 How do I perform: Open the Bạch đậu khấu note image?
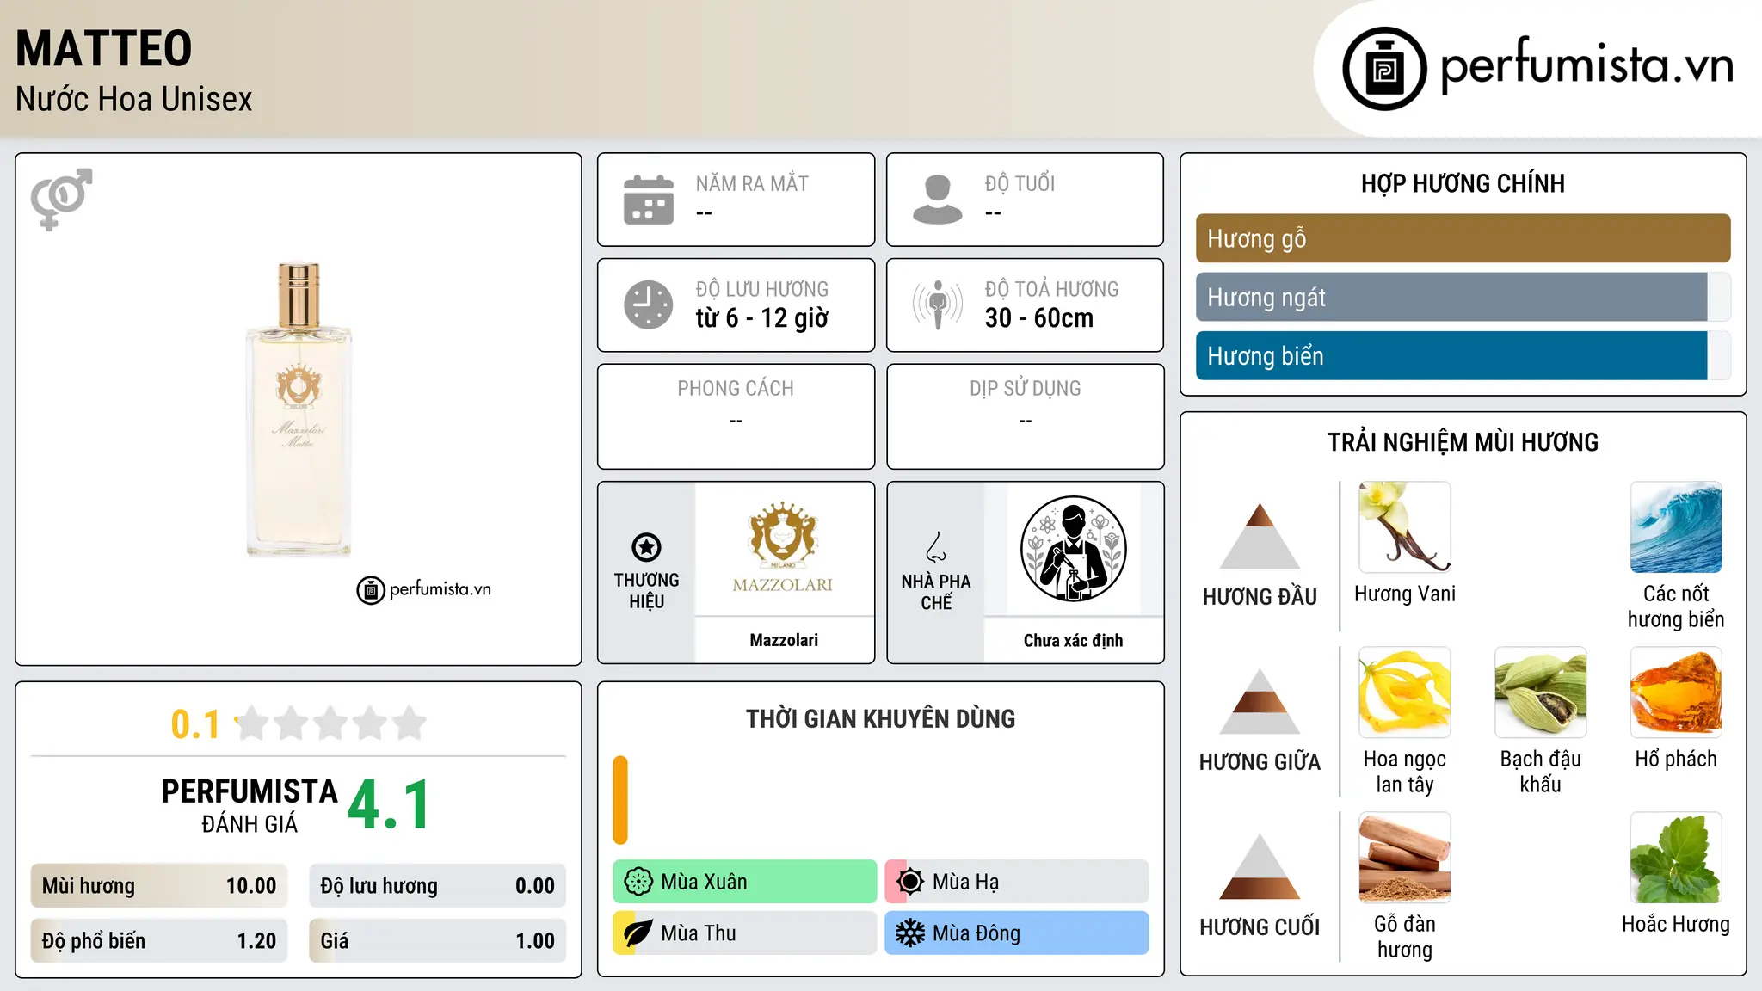1540,692
